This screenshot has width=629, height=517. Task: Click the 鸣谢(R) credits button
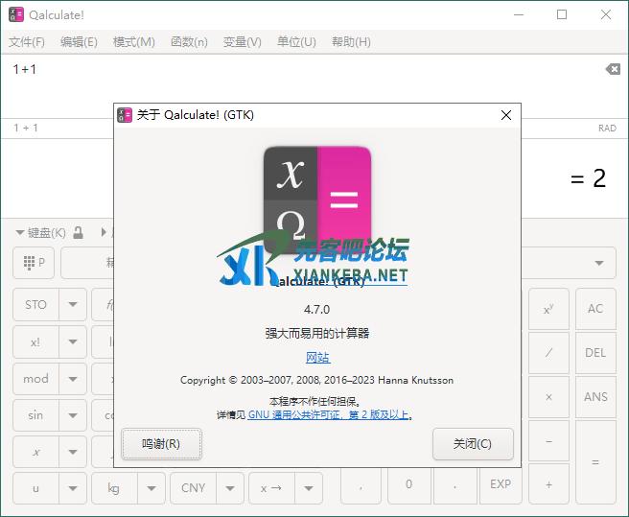click(x=161, y=444)
